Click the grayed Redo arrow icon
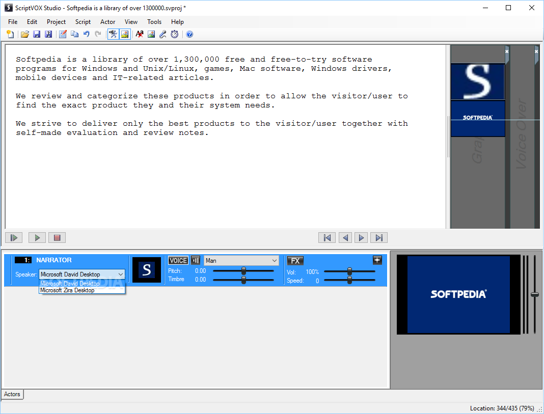The width and height of the screenshot is (544, 414). (98, 34)
